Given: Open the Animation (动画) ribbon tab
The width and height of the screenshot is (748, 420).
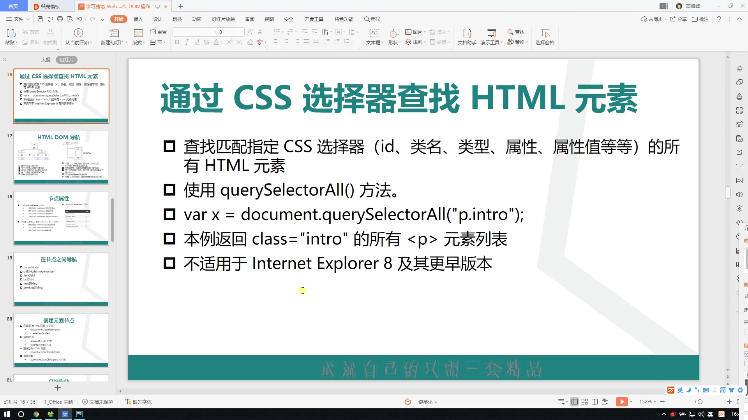Looking at the screenshot, I should coord(196,19).
